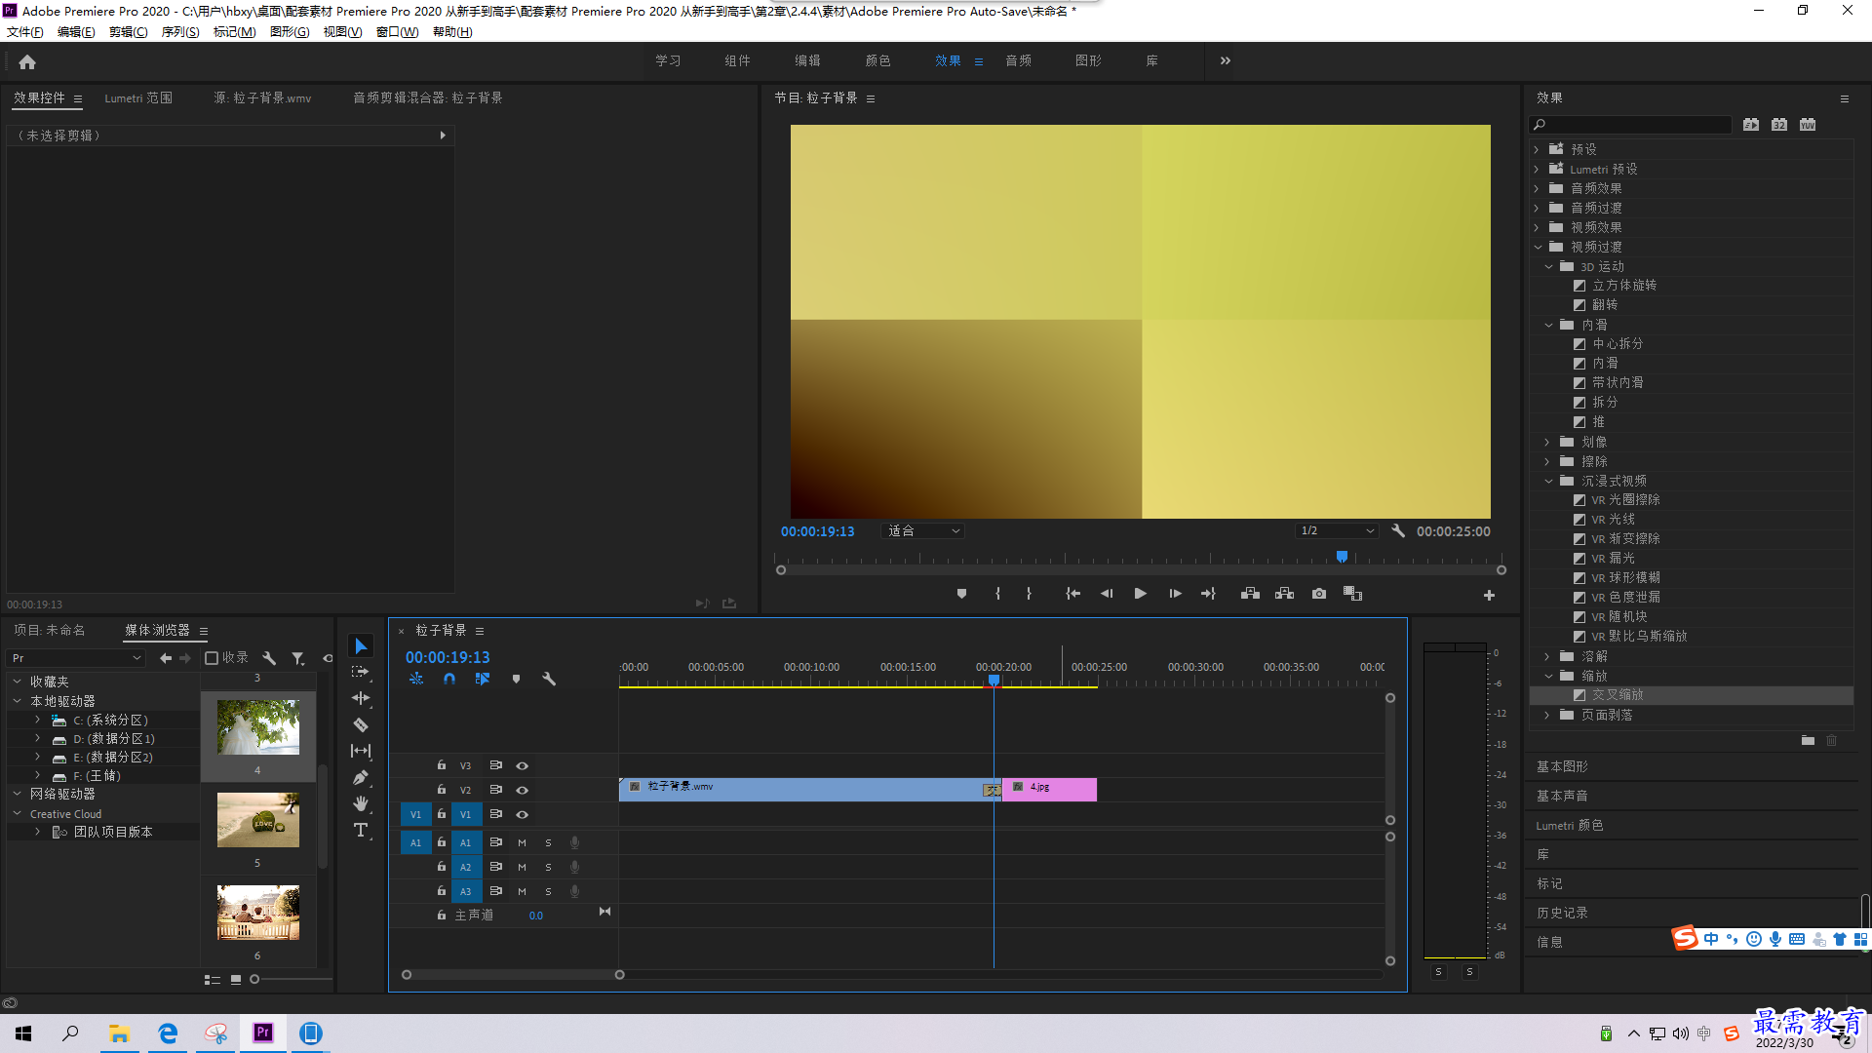1872x1053 pixels.
Task: Step forward one frame
Action: click(1175, 594)
